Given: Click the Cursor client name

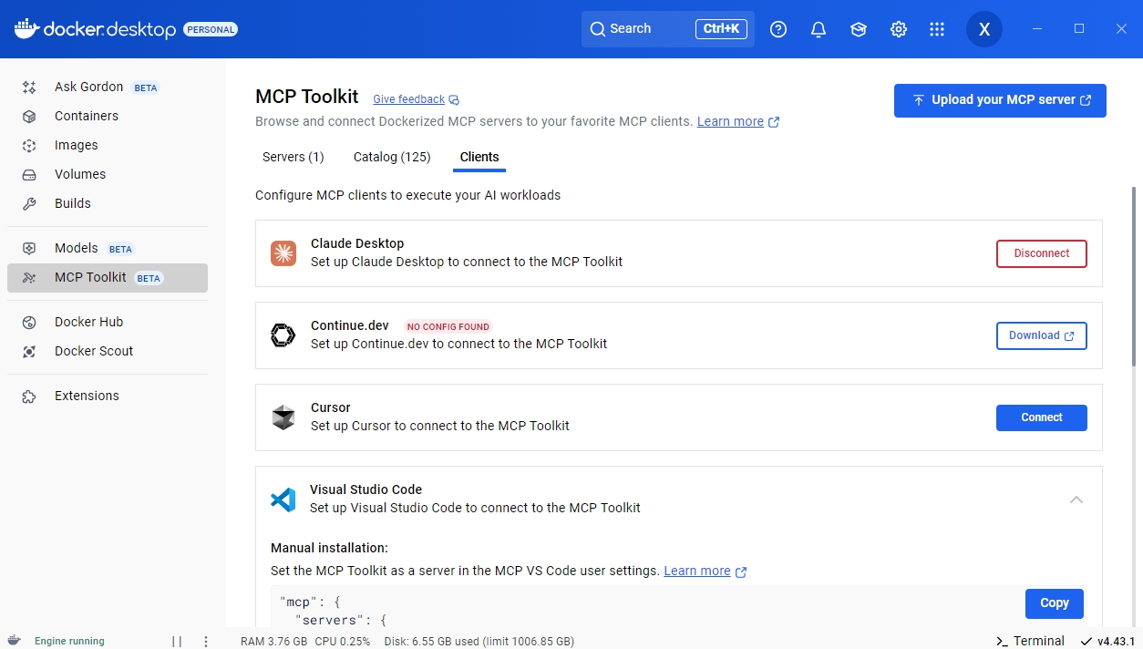Looking at the screenshot, I should tap(331, 407).
